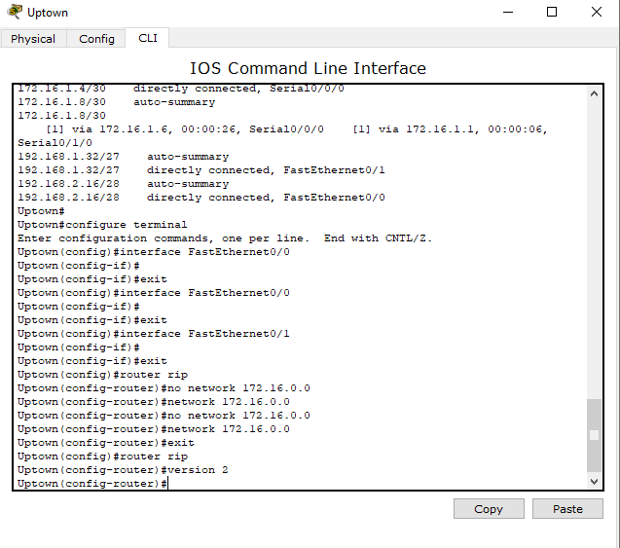Screen dimensions: 620x548
Task: Maximize the Uptown window
Action: (x=552, y=13)
